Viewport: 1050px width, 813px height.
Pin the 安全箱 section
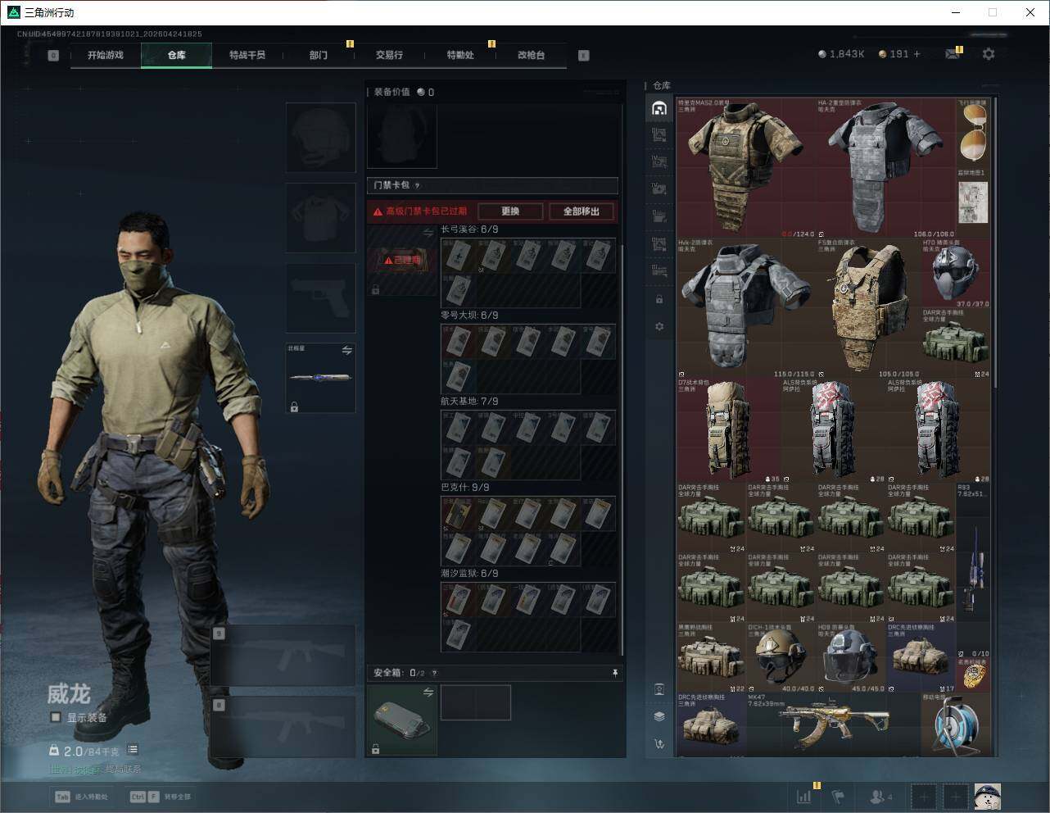615,673
